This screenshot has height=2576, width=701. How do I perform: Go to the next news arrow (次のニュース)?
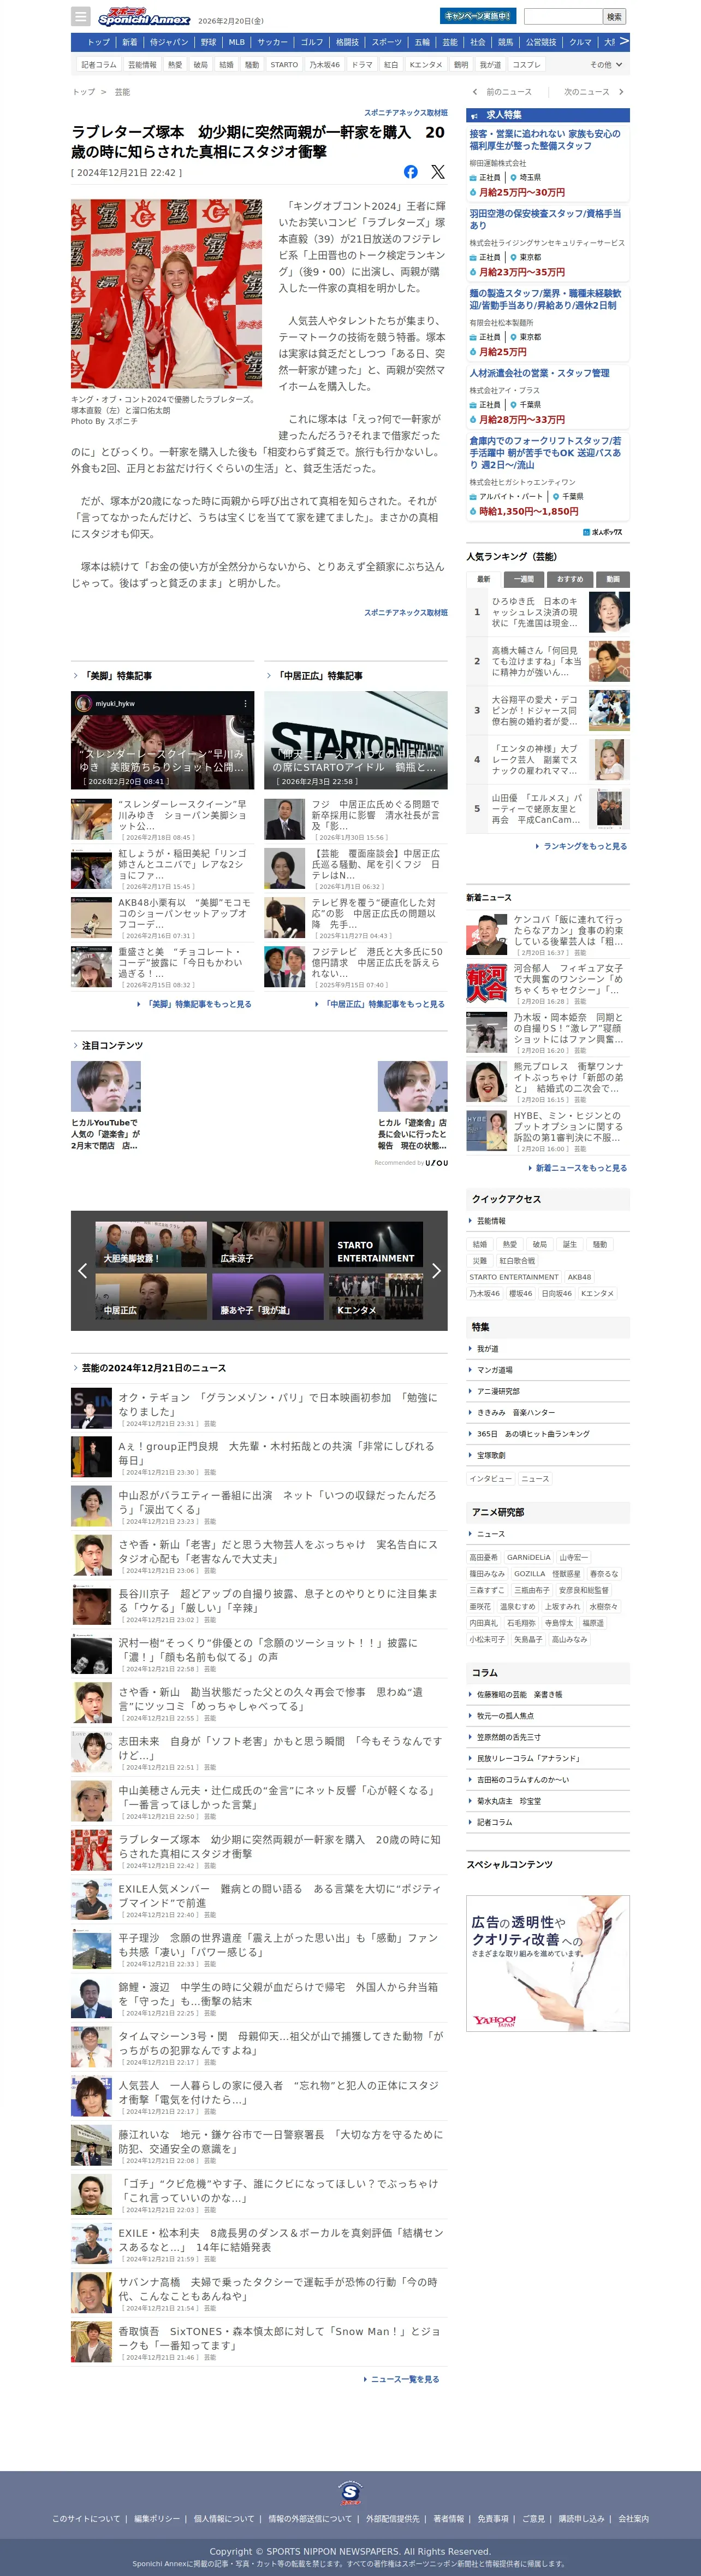(x=621, y=92)
